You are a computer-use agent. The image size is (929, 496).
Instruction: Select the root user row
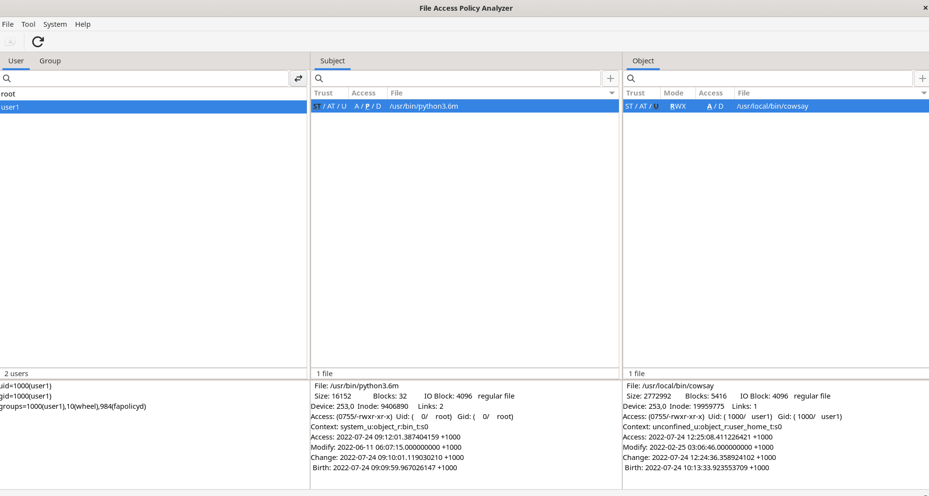click(x=153, y=94)
